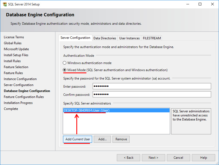The image size is (219, 165).
Task: Open the User Instances tab
Action: [x=129, y=38]
